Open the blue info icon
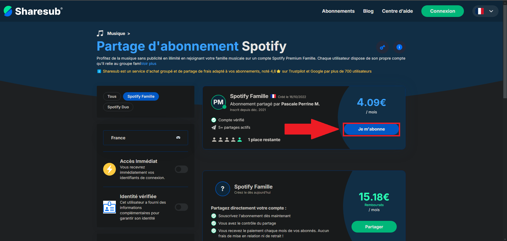Image resolution: width=507 pixels, height=241 pixels. [399, 47]
